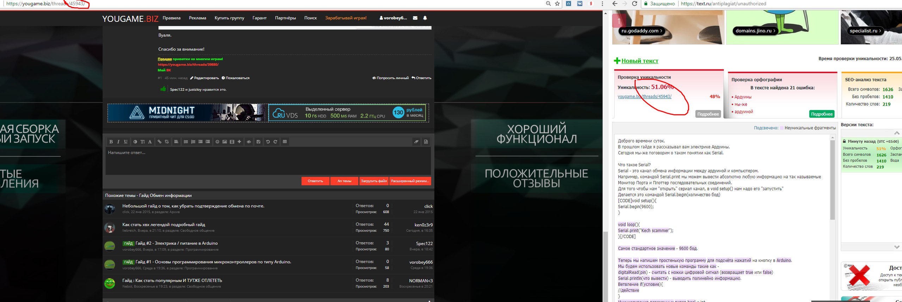The width and height of the screenshot is (902, 302).
Task: Open the Купить группу menu item
Action: click(x=229, y=18)
